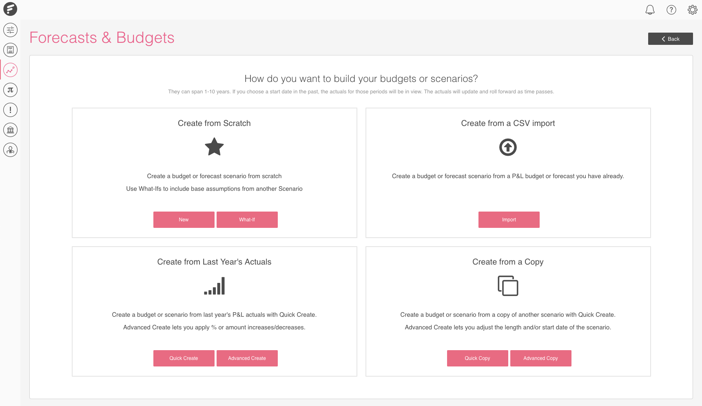The height and width of the screenshot is (406, 702).
Task: Click the 'Create from a CSV import' title
Action: pyautogui.click(x=508, y=123)
